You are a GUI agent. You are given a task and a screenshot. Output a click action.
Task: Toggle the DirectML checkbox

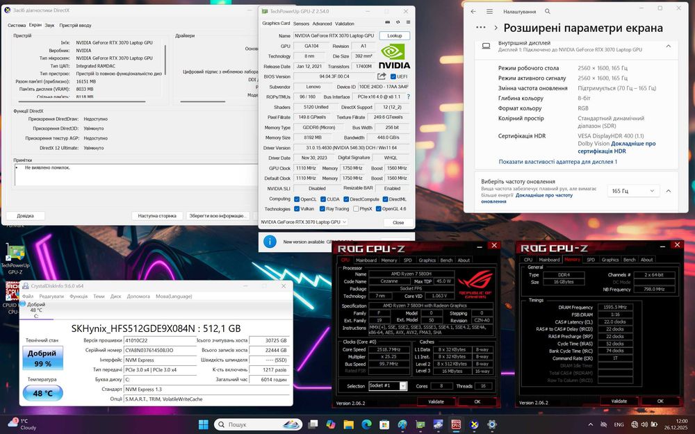[385, 199]
